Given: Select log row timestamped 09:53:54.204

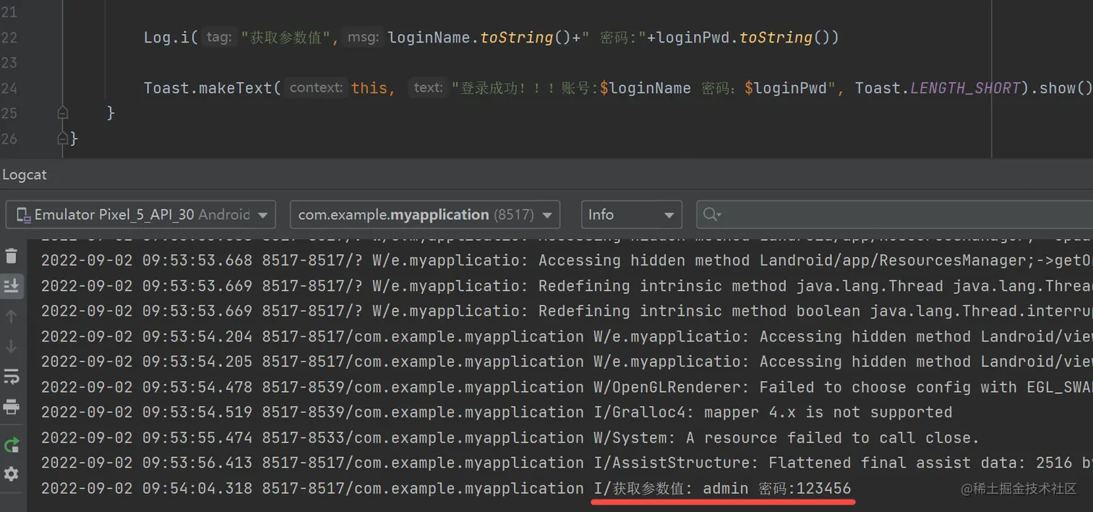Looking at the screenshot, I should 567,337.
